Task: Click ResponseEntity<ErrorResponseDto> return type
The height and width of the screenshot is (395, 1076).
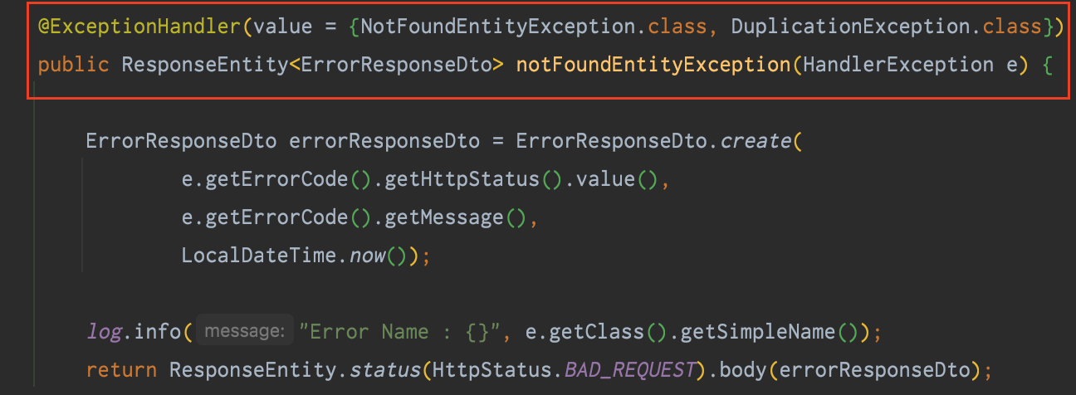Action: tap(312, 65)
